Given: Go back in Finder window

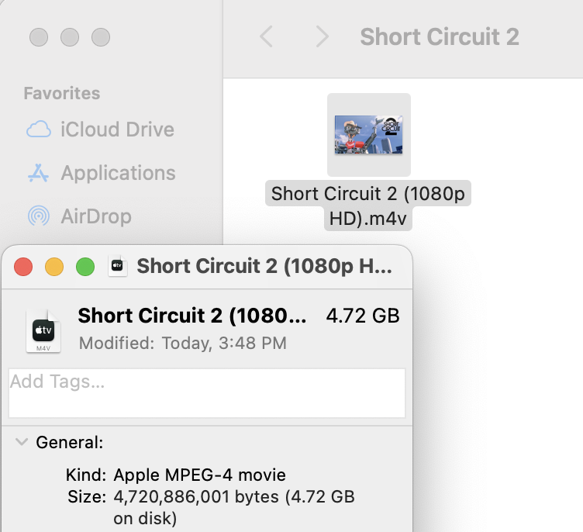Looking at the screenshot, I should pos(266,36).
